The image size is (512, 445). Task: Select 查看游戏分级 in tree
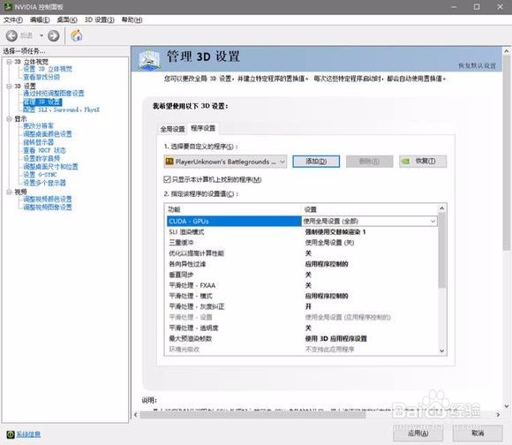click(41, 77)
